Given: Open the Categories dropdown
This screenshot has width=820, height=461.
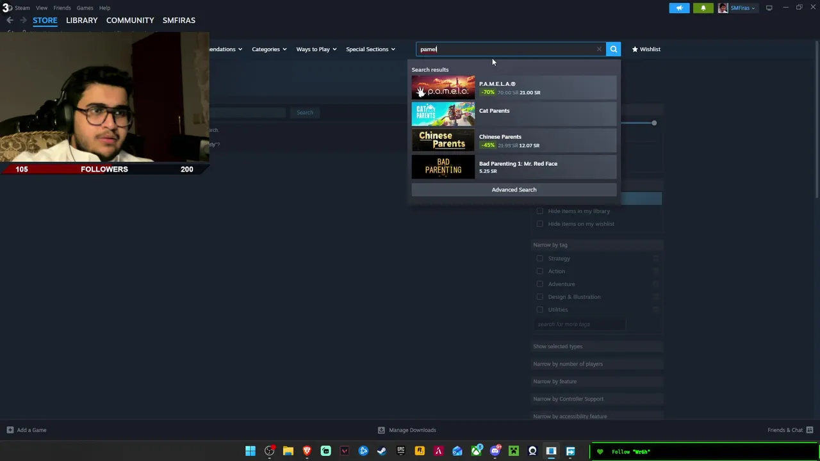Looking at the screenshot, I should (x=269, y=49).
